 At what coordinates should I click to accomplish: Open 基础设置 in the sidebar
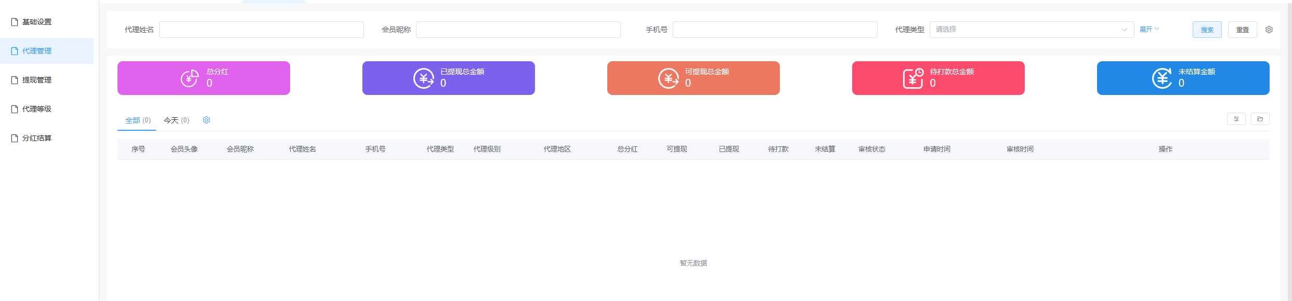pyautogui.click(x=47, y=22)
